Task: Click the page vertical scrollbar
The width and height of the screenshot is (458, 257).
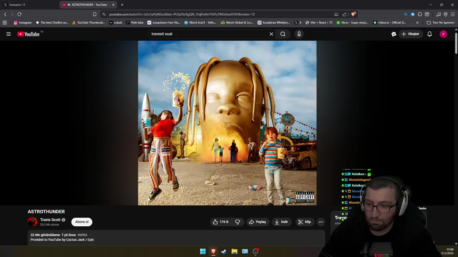Action: click(x=456, y=44)
